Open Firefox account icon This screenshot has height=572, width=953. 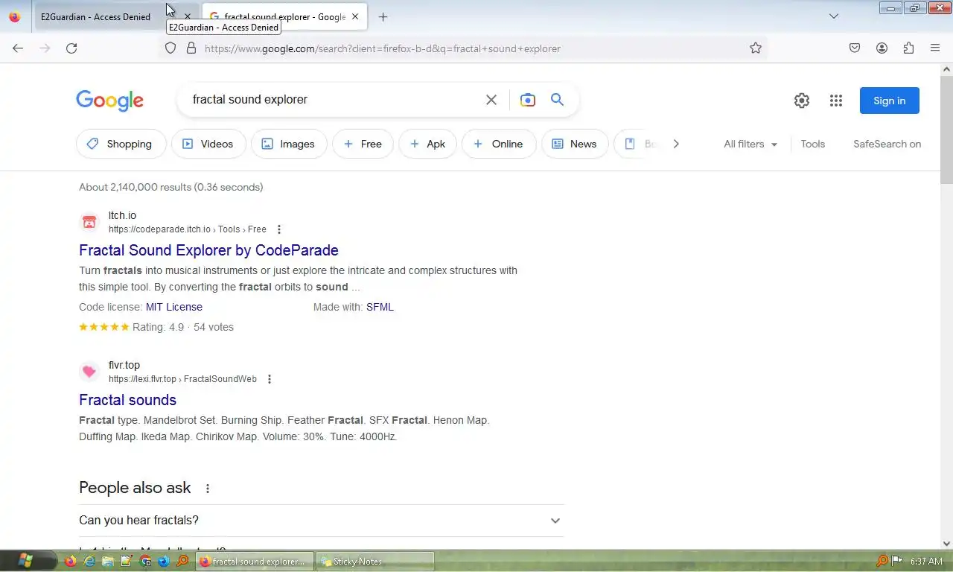882,48
